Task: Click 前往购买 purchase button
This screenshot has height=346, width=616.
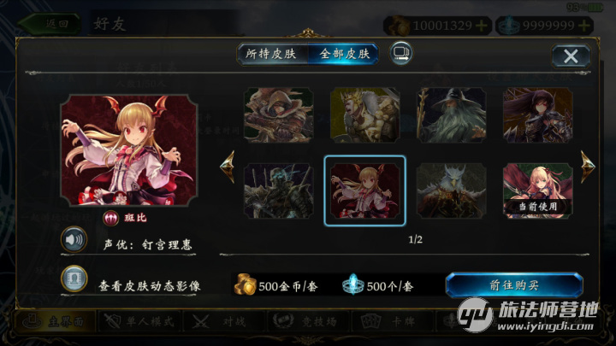Action: pos(514,285)
